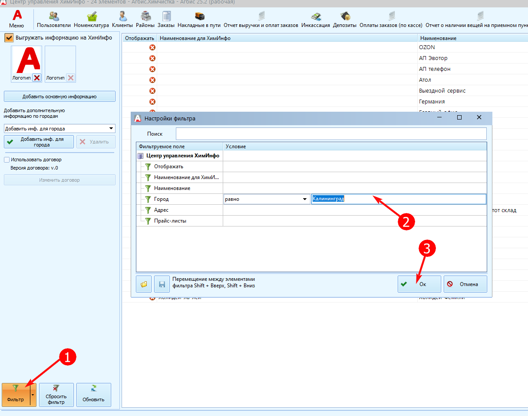
Task: Click the open filter folder icon
Action: point(144,284)
